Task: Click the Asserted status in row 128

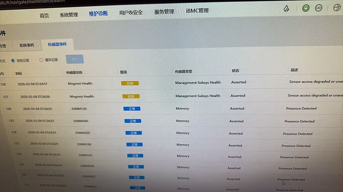Action: (239, 82)
